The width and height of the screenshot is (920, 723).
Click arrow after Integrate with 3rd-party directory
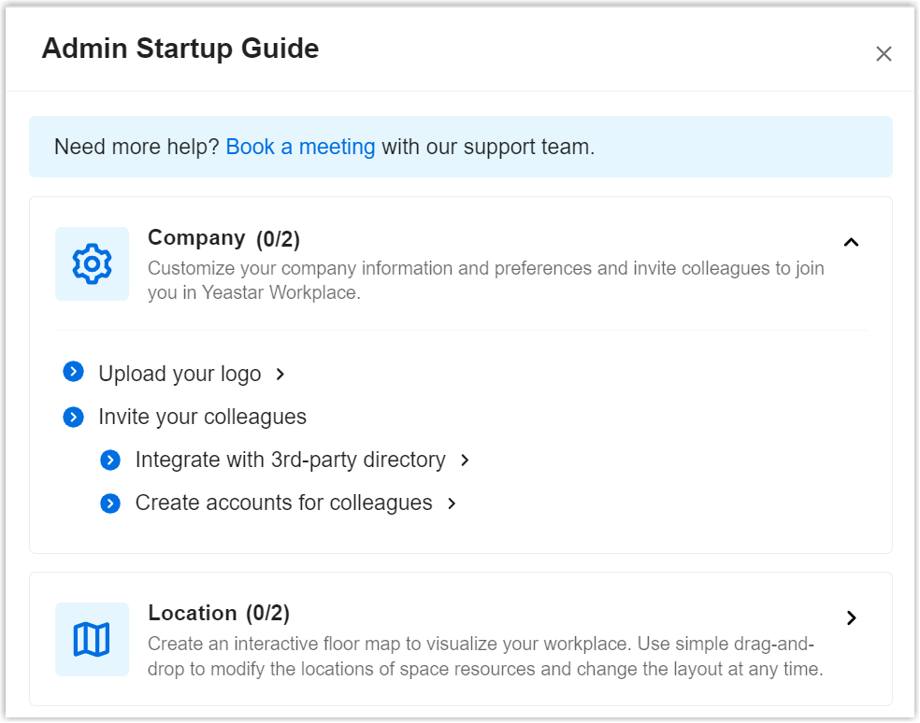click(465, 461)
